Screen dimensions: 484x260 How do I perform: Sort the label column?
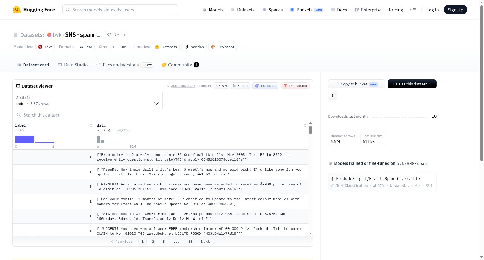(x=90, y=125)
